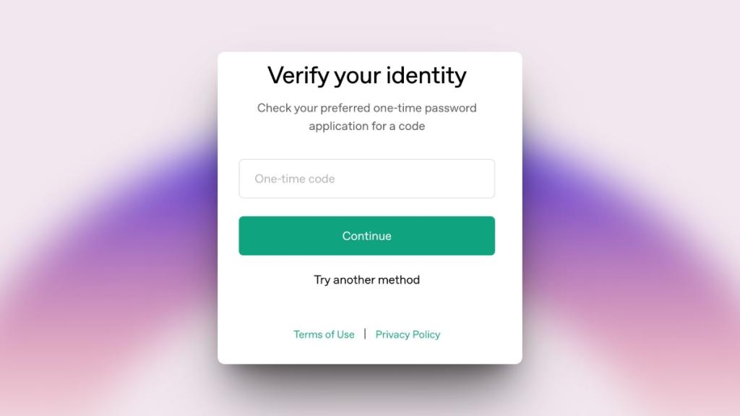Viewport: 740px width, 416px height.
Task: Click the Continue label text on the button
Action: point(366,236)
